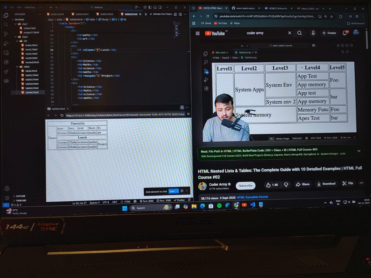Screen dimensions: 371x278
Task: Click the Clip button under the video
Action: tap(348, 183)
